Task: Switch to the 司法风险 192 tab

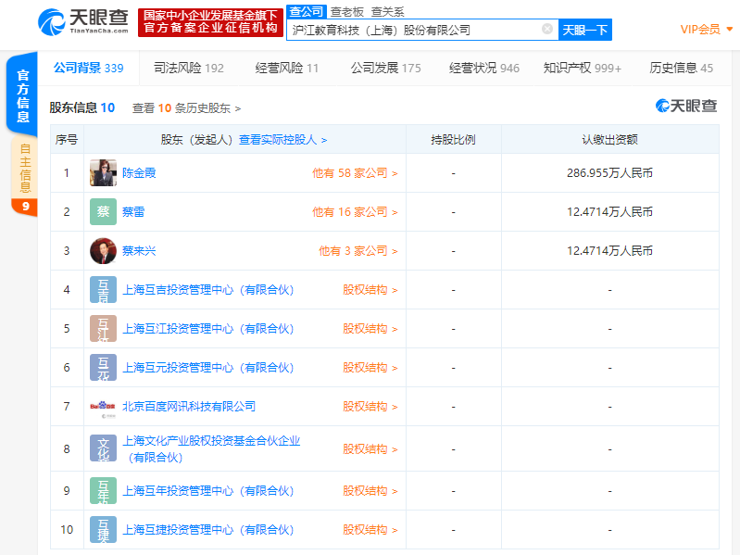Action: click(x=189, y=68)
